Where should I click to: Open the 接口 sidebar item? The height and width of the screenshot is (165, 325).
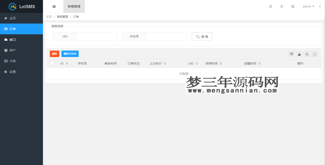(21, 40)
